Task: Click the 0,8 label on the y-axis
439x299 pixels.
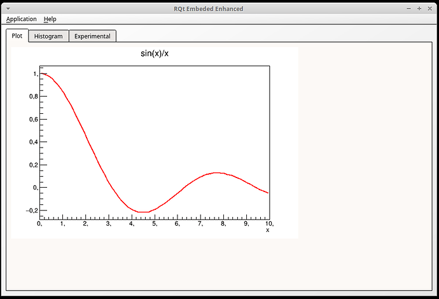Action: (x=31, y=97)
